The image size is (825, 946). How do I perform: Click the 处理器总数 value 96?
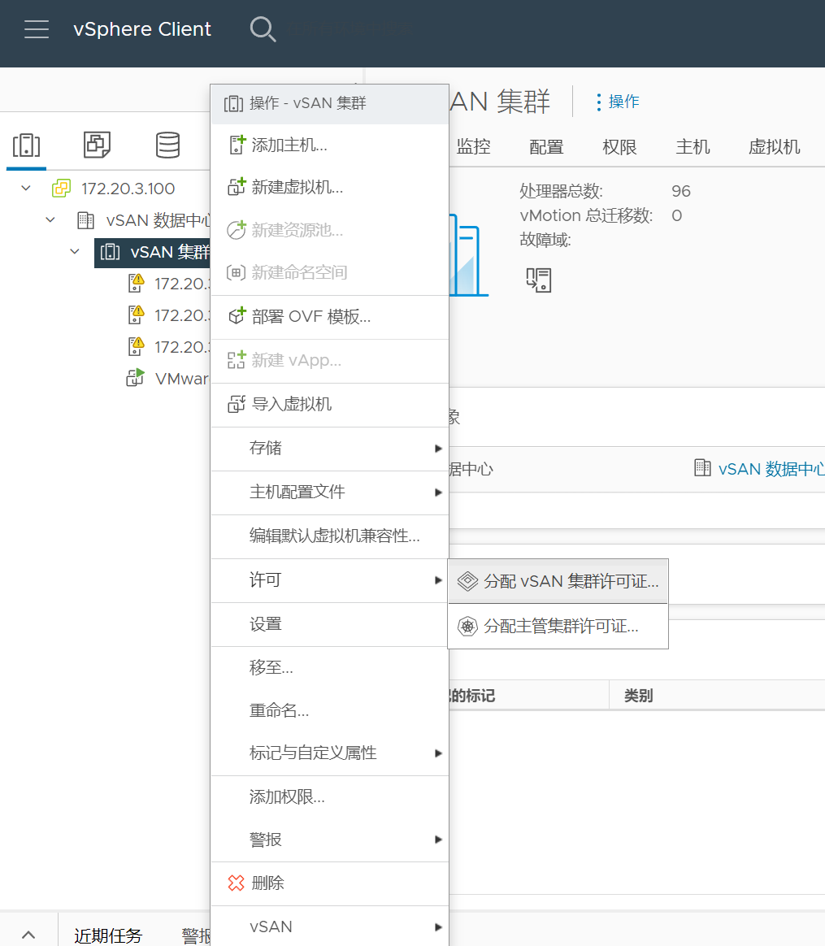coord(681,191)
